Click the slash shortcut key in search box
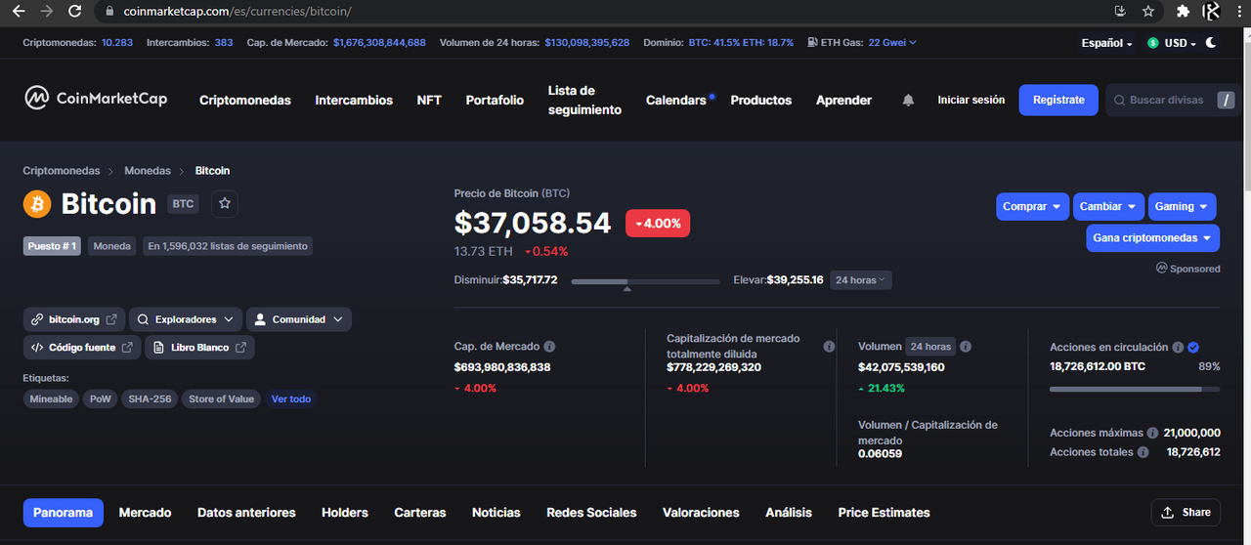The image size is (1251, 545). 1226,101
